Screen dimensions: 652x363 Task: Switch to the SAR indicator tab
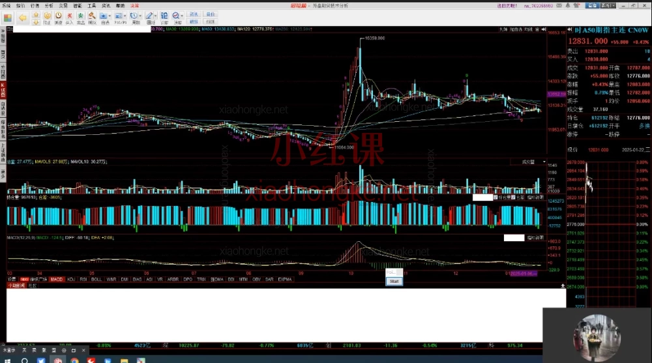(x=269, y=280)
